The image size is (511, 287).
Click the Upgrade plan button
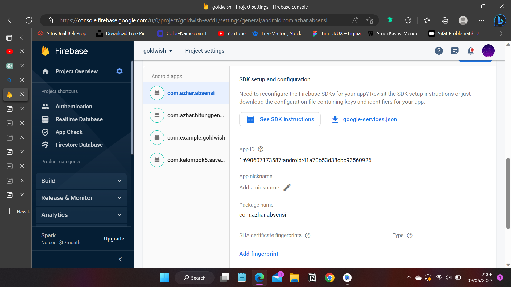coord(114,239)
